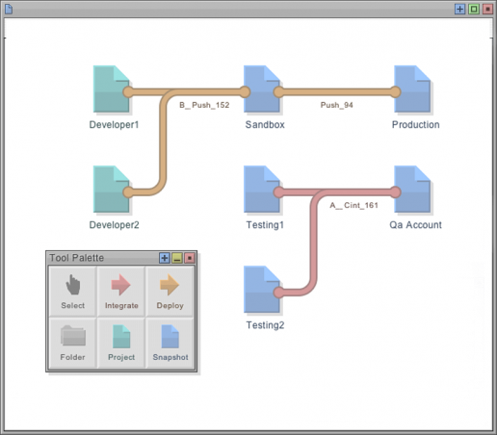
Task: Choose the Integrate arrow tool
Action: (121, 292)
